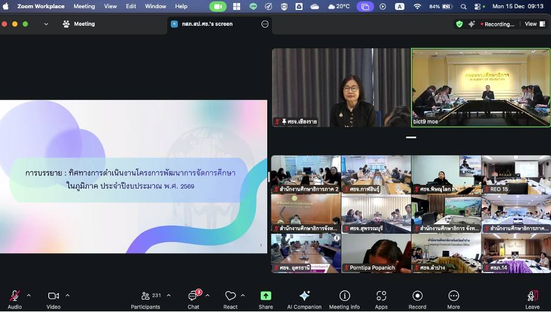Unmute the microphone with the Audio button

pos(15,296)
